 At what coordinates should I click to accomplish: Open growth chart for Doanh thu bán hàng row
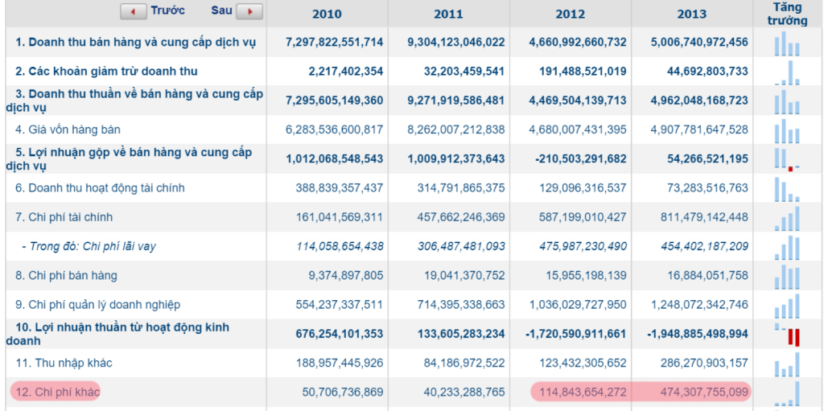click(787, 43)
